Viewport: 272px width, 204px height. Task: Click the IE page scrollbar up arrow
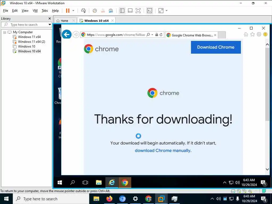pyautogui.click(x=267, y=45)
